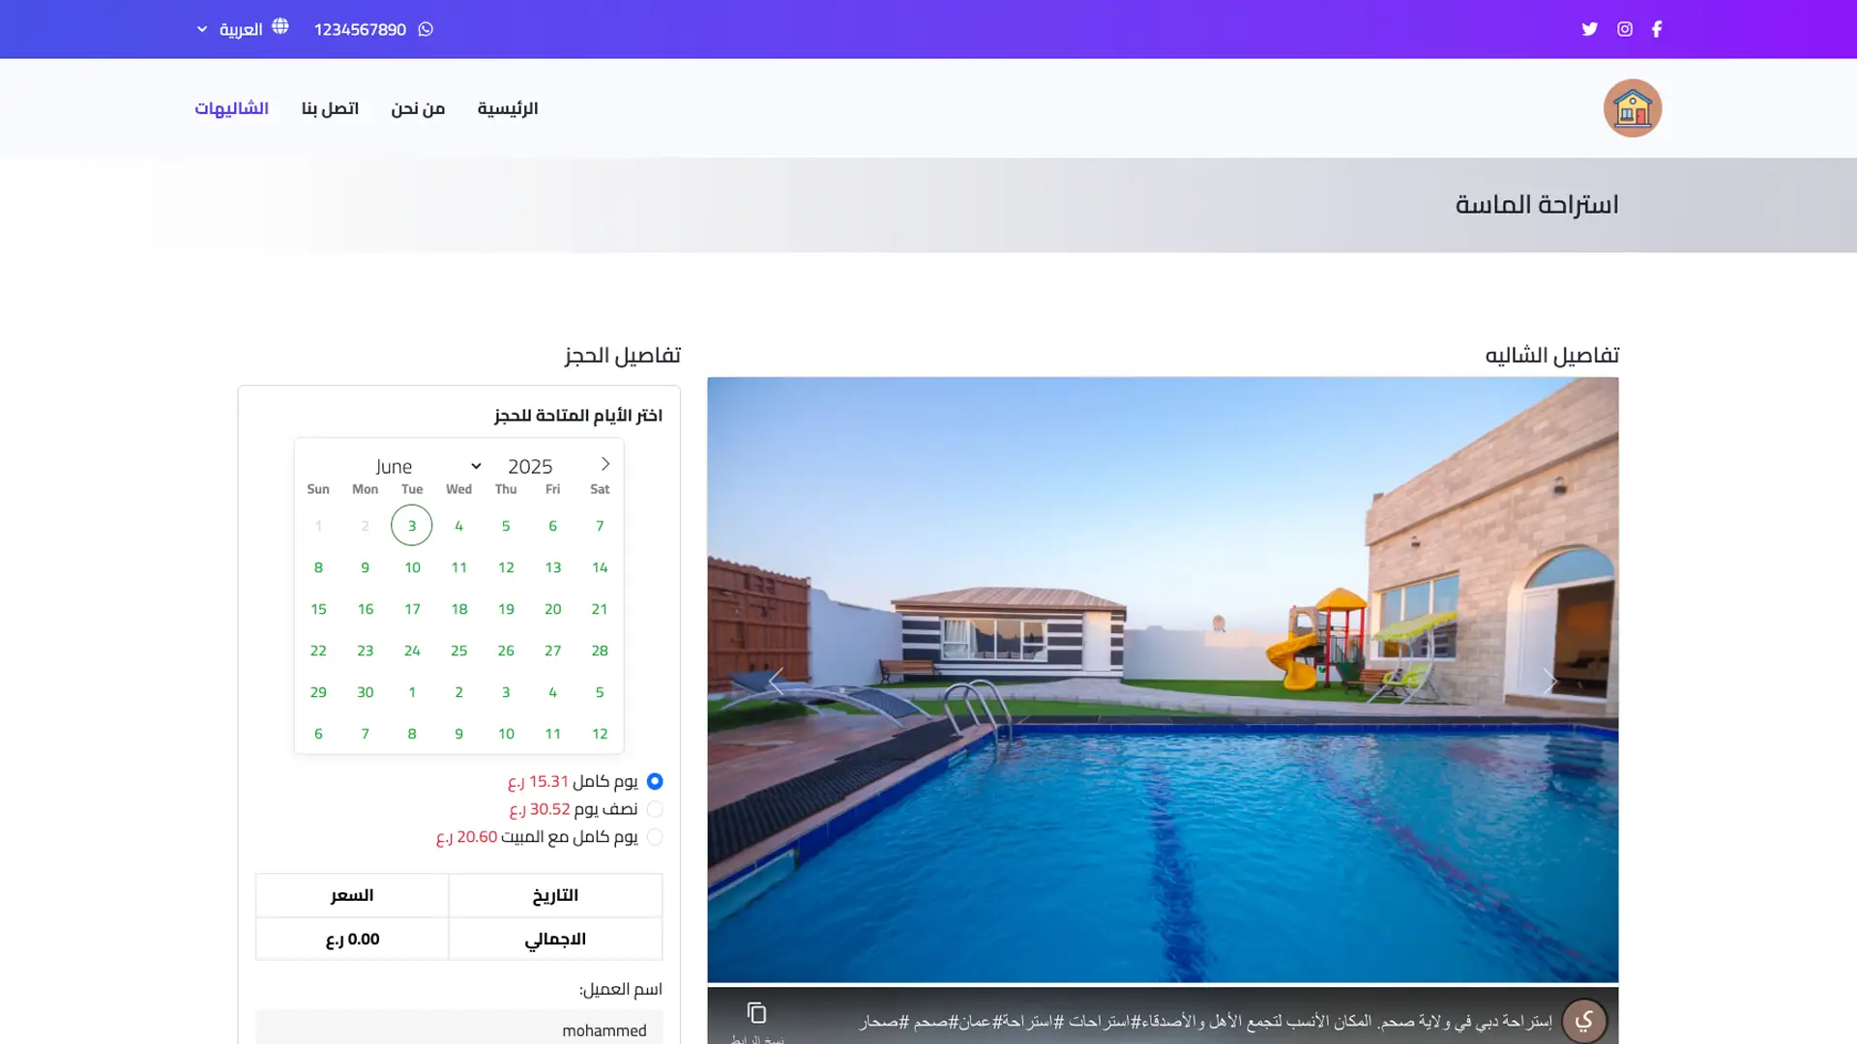Select the half day 30.52 option
The height and width of the screenshot is (1044, 1857).
[x=655, y=809]
